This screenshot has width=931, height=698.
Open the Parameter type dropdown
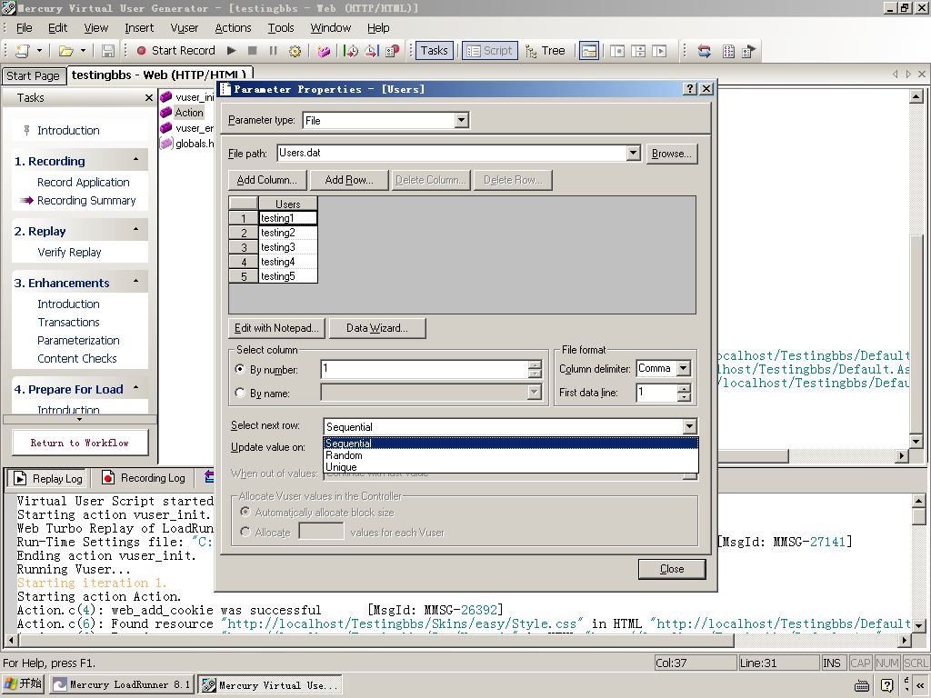461,121
